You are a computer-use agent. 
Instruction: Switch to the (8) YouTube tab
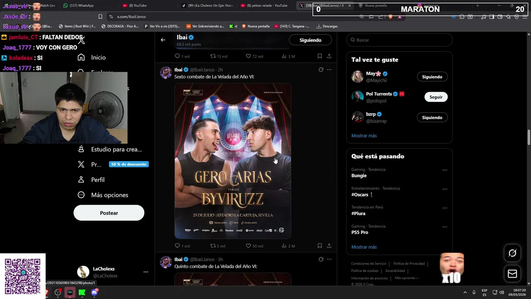(149, 5)
